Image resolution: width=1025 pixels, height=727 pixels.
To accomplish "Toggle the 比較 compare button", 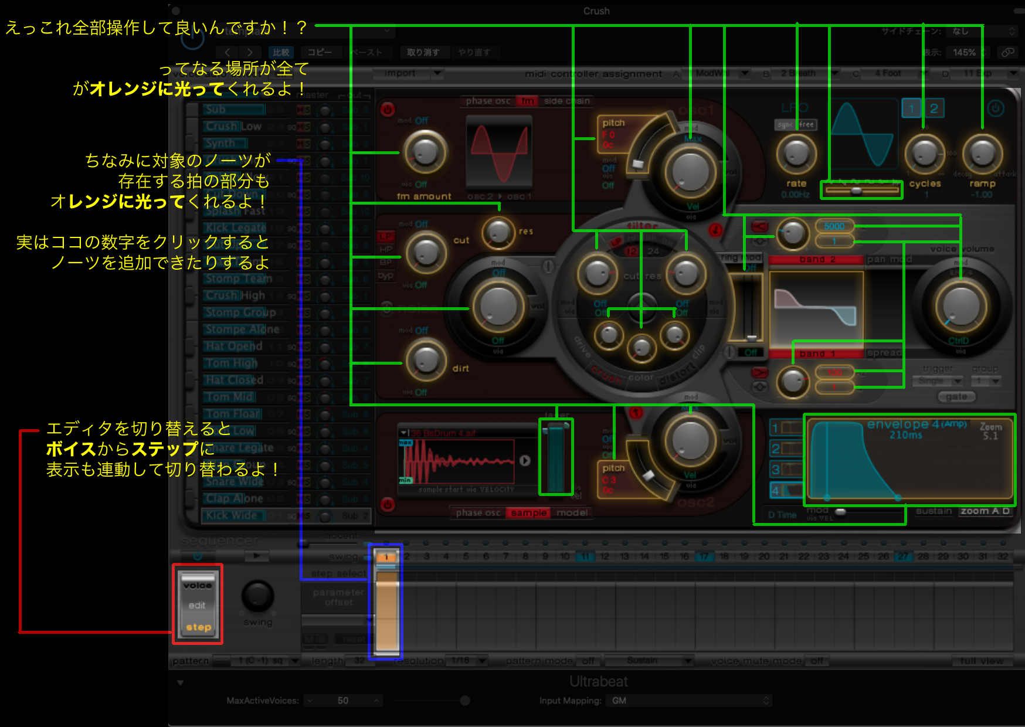I will pyautogui.click(x=281, y=52).
